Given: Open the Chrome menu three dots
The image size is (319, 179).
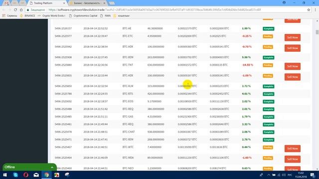Looking at the screenshot, I should 315,9.
